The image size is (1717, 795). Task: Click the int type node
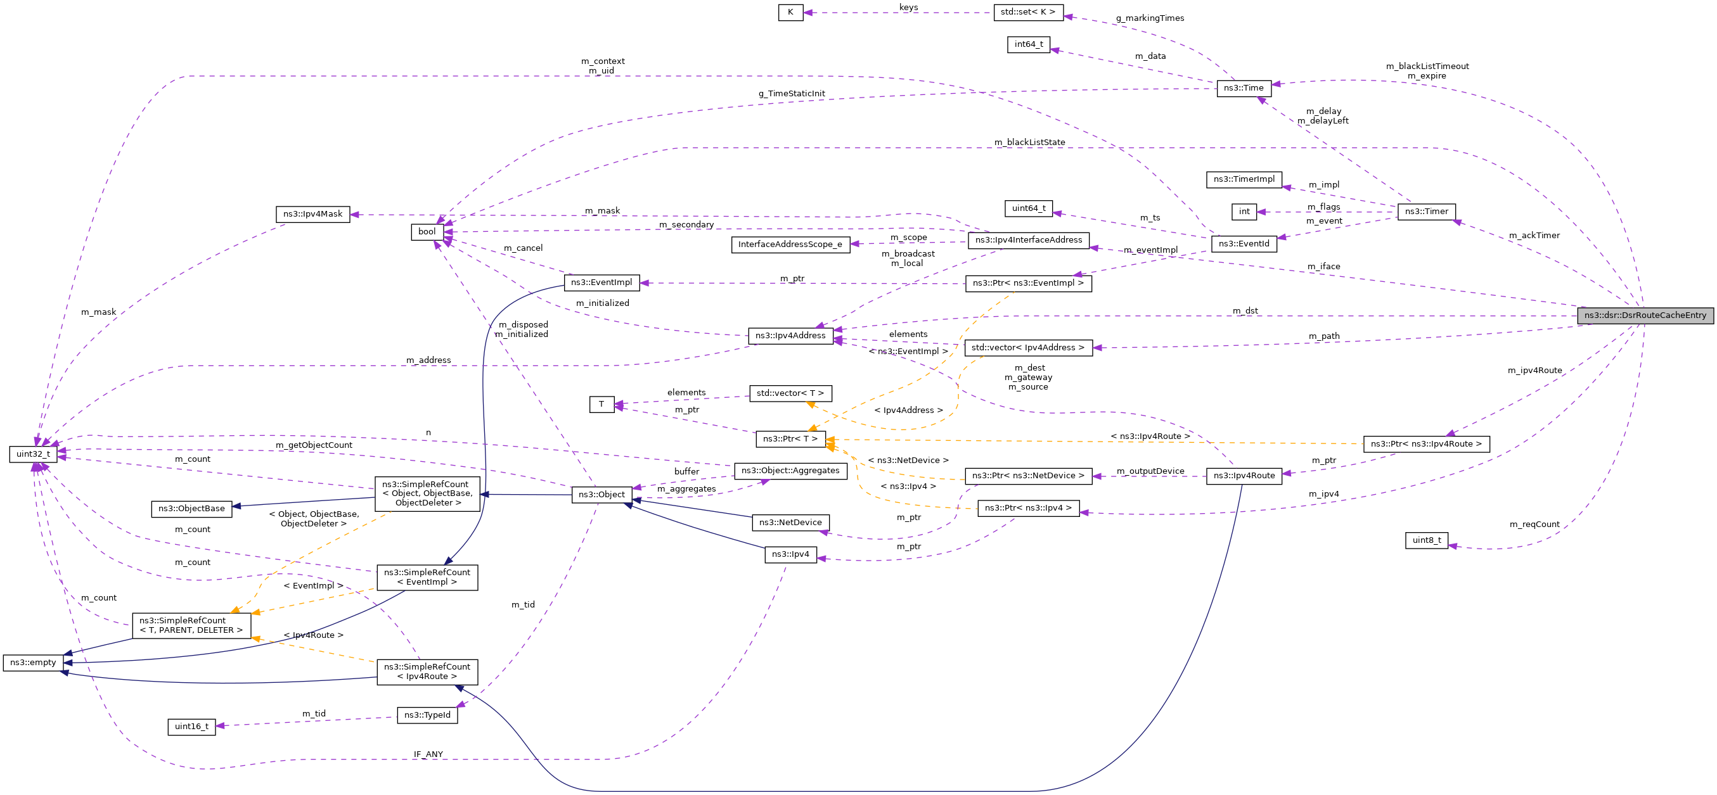click(x=1244, y=212)
